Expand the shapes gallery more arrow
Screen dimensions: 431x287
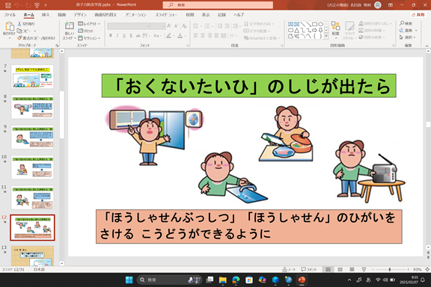point(326,37)
